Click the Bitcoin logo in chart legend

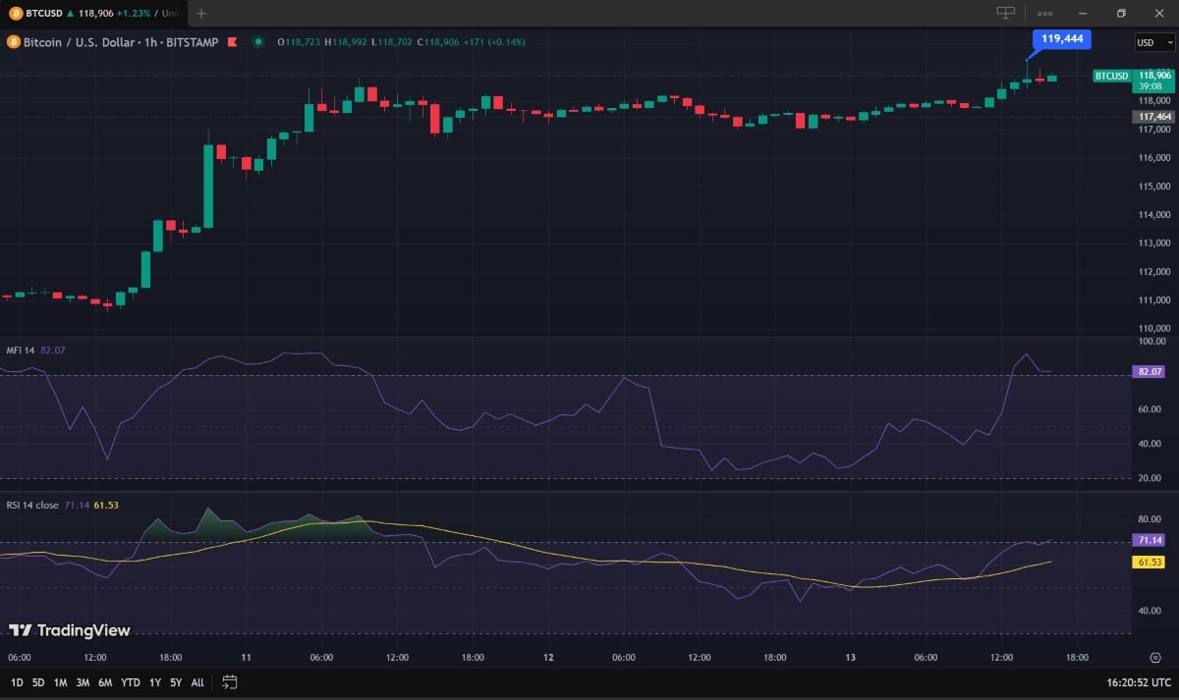tap(13, 42)
